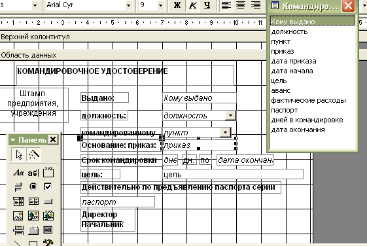Click the Командиро... field list window icon
Screen dimensions: 367x246
click(x=275, y=6)
